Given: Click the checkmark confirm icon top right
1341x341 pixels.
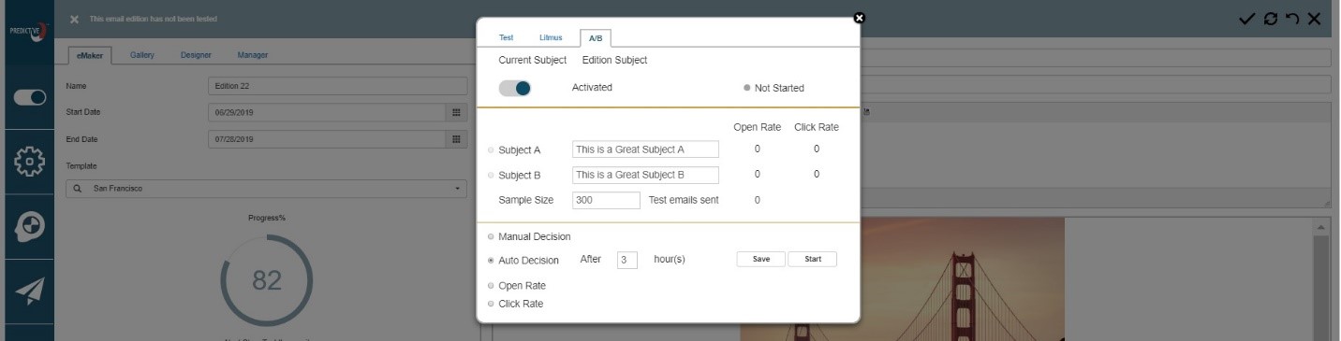Looking at the screenshot, I should [x=1246, y=19].
